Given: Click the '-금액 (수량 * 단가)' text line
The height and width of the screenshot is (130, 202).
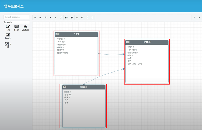Looking at the screenshot, I should coord(135,64).
